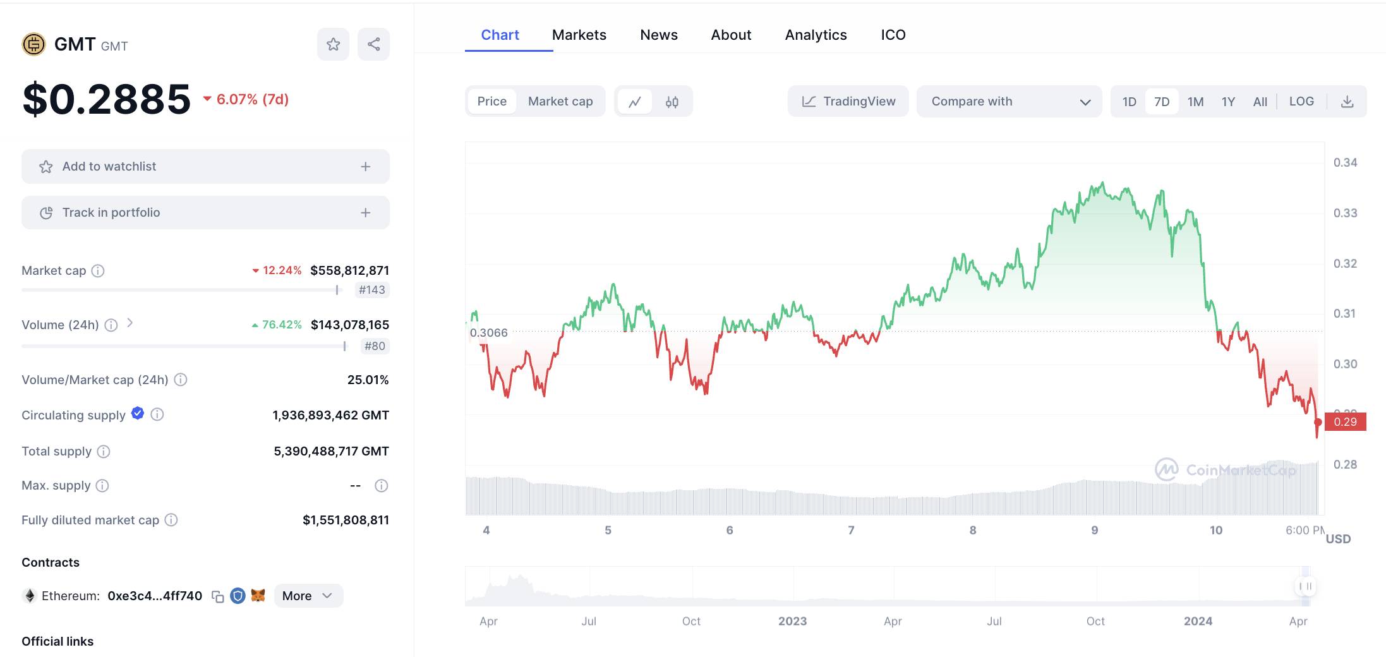Screen dimensions: 1386x657
Task: Open Fully diluted market cap info icon
Action: [x=171, y=520]
